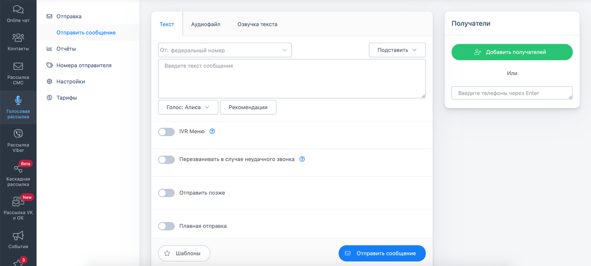Enable the Отправить позже switch
The width and height of the screenshot is (591, 266).
click(166, 193)
